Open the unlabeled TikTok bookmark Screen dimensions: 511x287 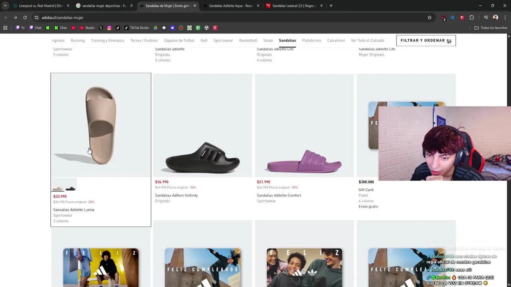click(x=118, y=28)
